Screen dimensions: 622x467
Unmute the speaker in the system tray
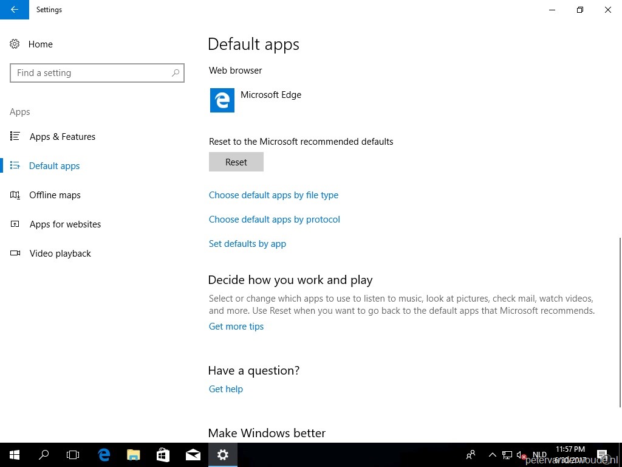(x=521, y=454)
